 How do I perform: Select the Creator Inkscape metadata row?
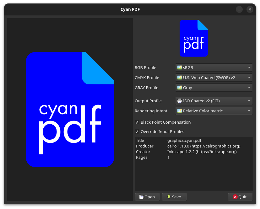click(202, 152)
